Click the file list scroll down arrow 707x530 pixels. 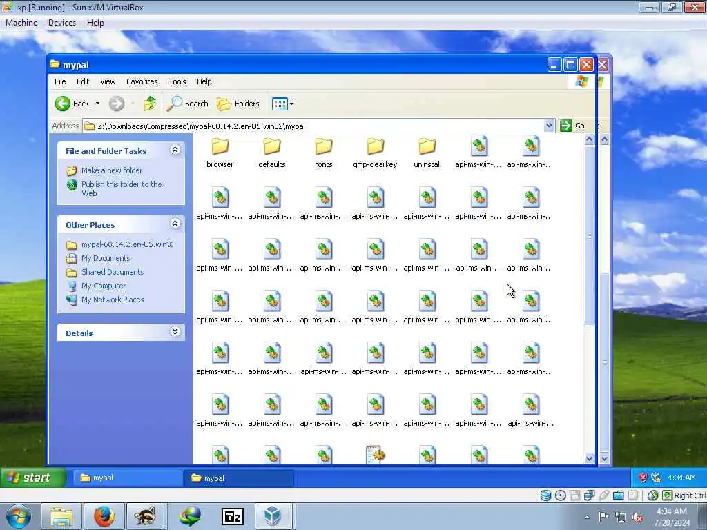coord(589,458)
